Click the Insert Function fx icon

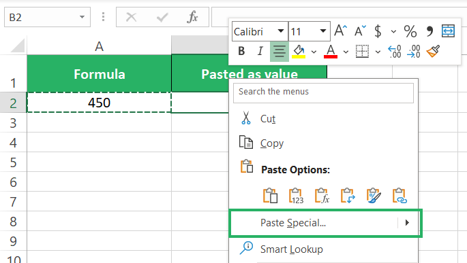point(192,17)
